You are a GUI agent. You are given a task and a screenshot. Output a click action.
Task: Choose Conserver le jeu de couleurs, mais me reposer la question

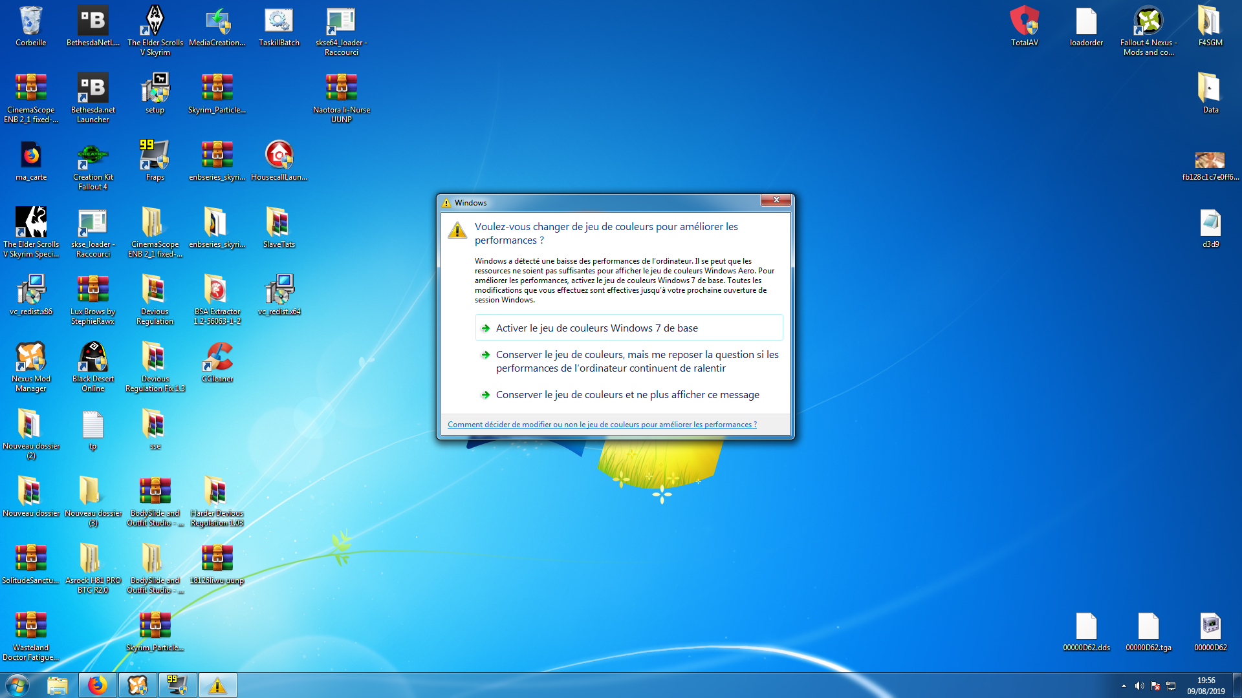click(x=629, y=361)
